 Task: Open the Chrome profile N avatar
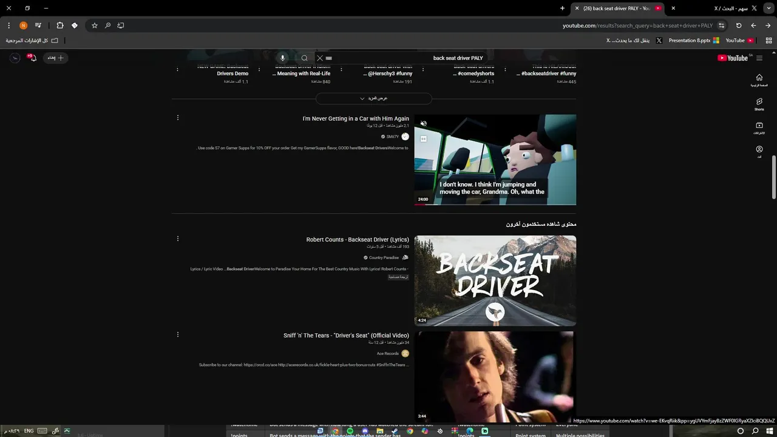click(23, 25)
